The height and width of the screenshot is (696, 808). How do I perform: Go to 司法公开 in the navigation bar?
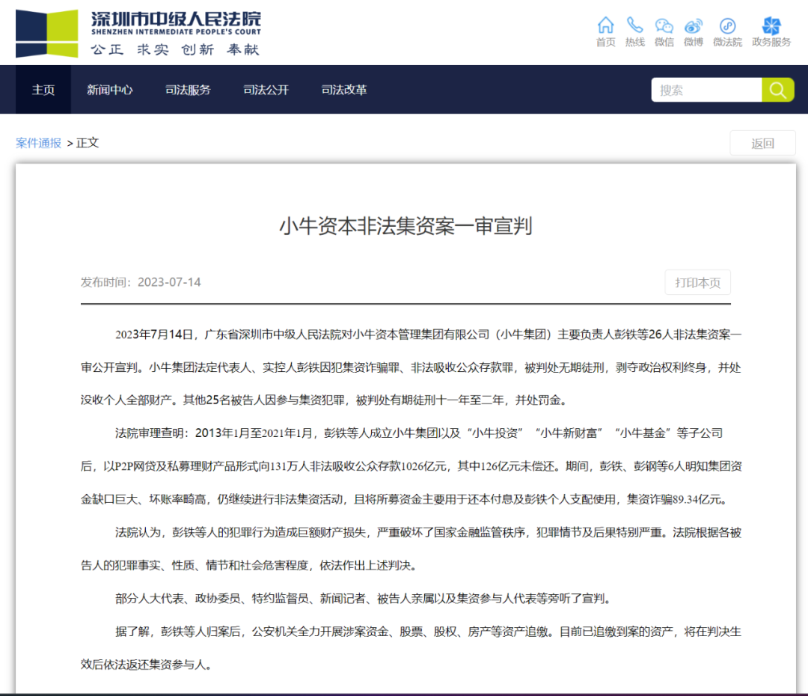(x=266, y=90)
